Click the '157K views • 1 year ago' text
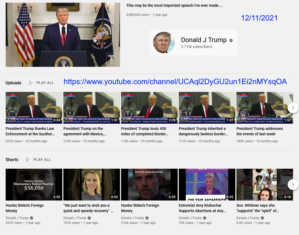Image resolution: width=299 pixels, height=235 pixels. click(x=81, y=223)
